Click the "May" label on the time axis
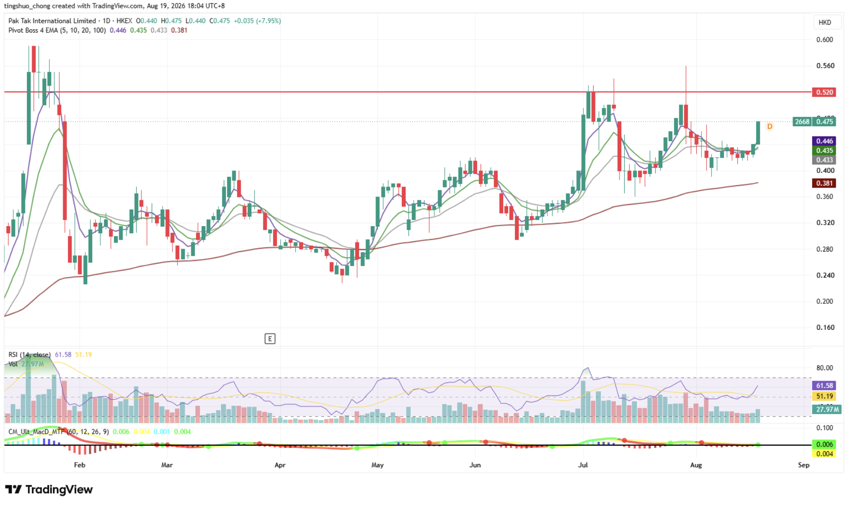 [x=377, y=465]
